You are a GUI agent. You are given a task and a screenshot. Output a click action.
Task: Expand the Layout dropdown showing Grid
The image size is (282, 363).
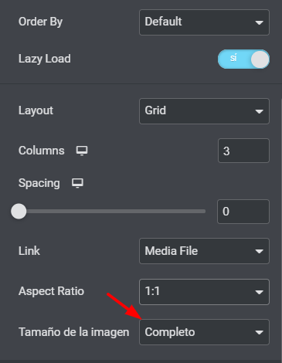204,111
